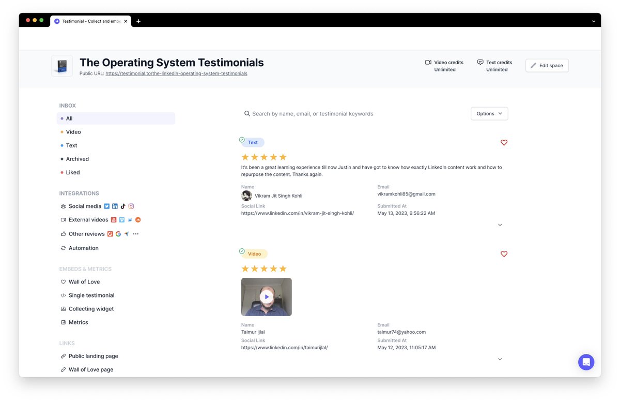This screenshot has height=402, width=620.
Task: Show more review sources via three dots
Action: pos(136,234)
